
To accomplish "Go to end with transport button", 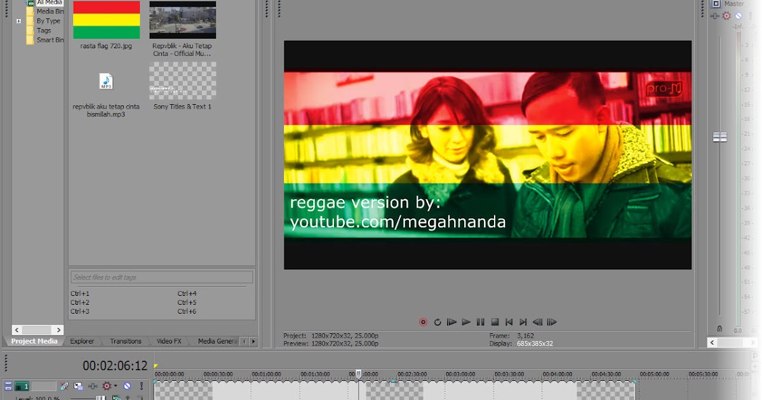I will [x=523, y=322].
